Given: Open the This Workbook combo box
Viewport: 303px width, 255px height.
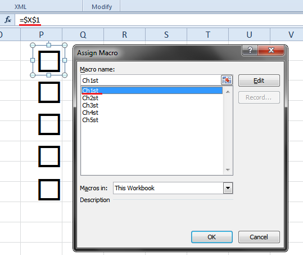Looking at the screenshot, I should point(173,188).
